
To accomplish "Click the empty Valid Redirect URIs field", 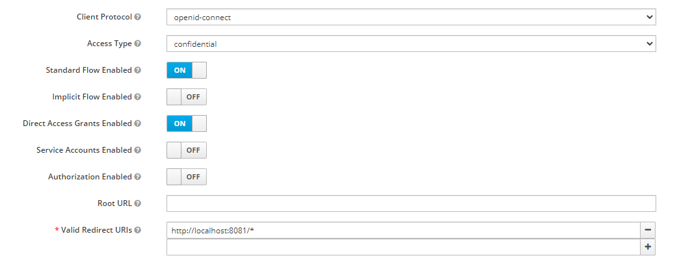I will tap(403, 247).
